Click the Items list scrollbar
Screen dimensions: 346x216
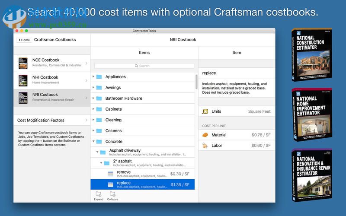pos(196,82)
